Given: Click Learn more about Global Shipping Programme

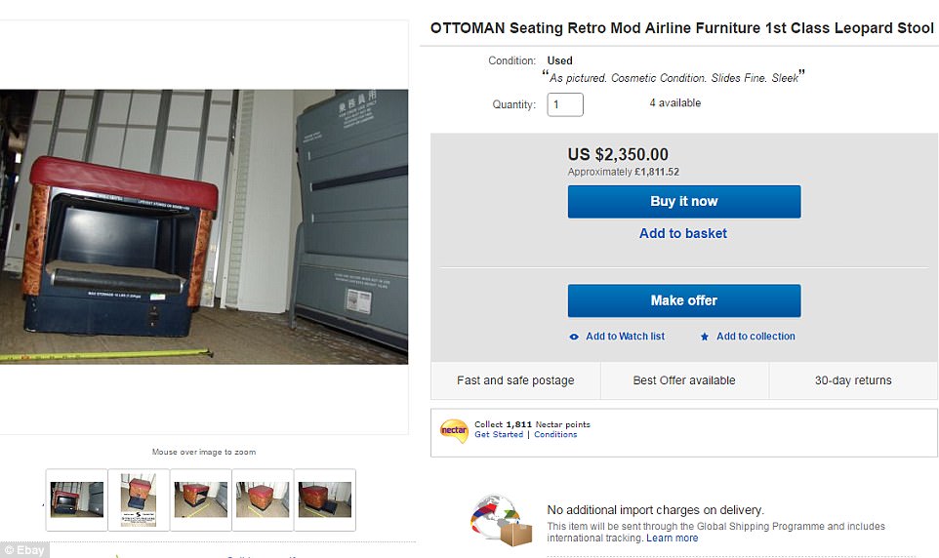Looking at the screenshot, I should pos(673,538).
